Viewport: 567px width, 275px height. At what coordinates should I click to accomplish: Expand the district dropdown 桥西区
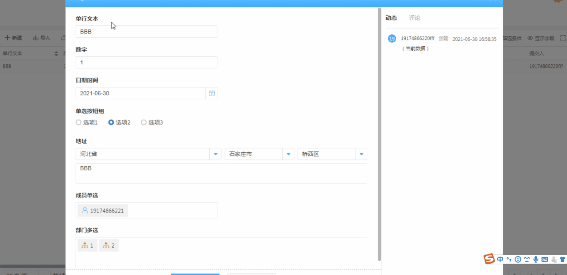coord(361,154)
